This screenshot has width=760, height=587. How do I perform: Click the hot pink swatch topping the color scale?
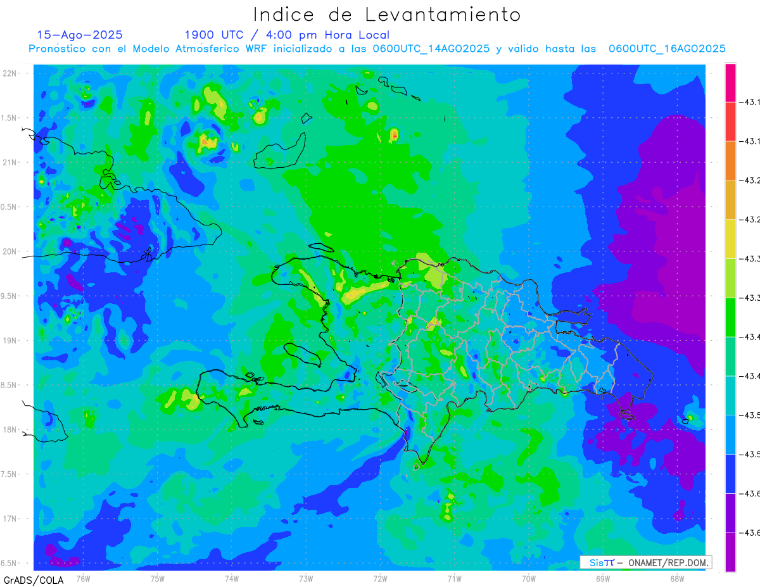(730, 83)
